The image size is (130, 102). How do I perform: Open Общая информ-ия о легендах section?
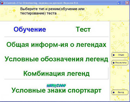(56, 45)
